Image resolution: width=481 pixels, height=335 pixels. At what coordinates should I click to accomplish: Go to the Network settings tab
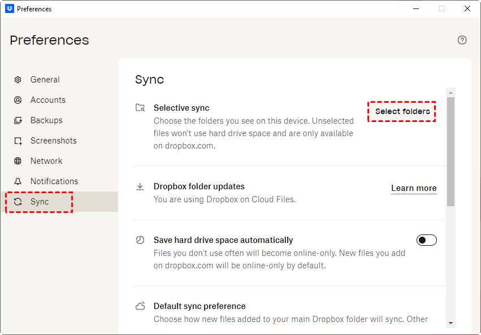[x=46, y=161]
